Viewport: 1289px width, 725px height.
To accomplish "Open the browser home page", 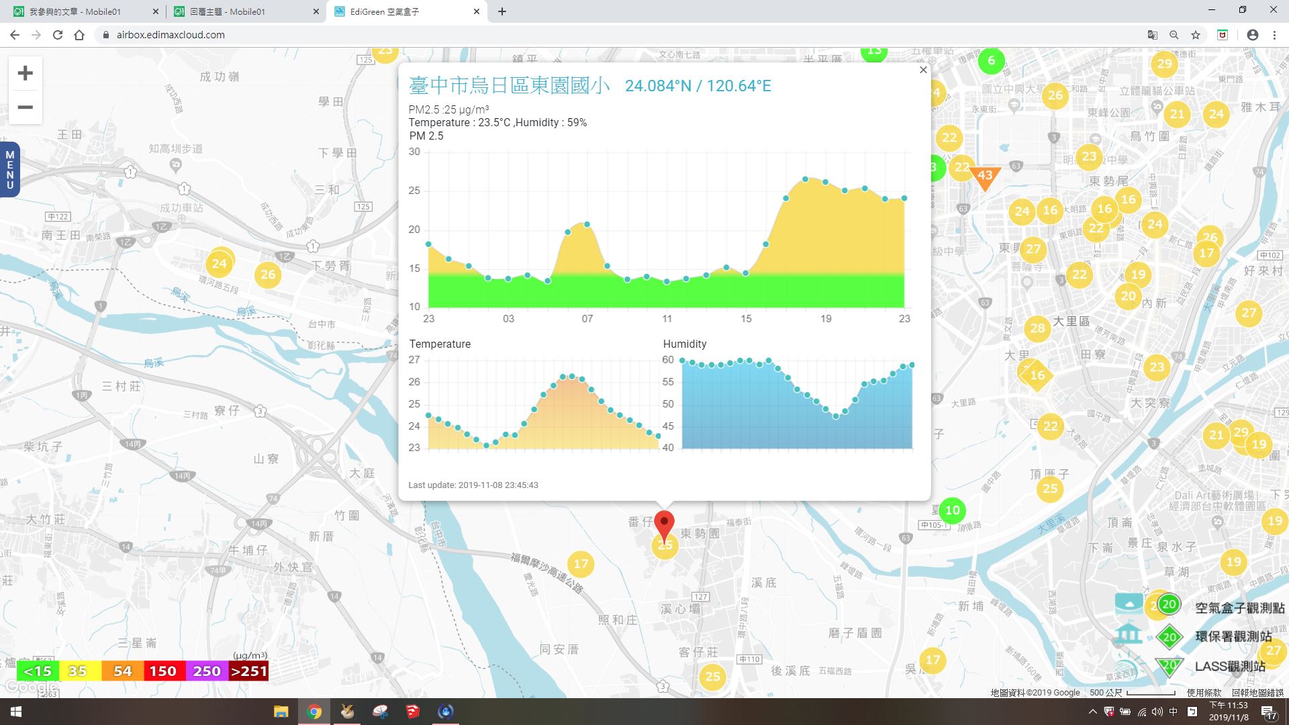I will [79, 35].
